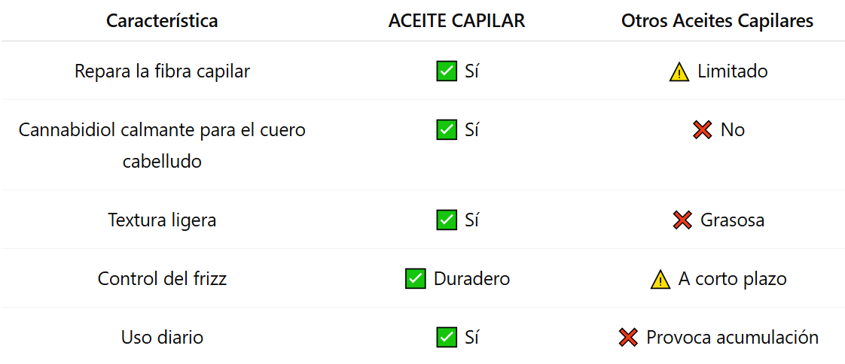This screenshot has width=845, height=364.
Task: Click the Control del frizz label
Action: pos(162,279)
